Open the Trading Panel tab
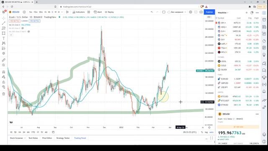This screenshot has width=268, height=151. (80, 138)
